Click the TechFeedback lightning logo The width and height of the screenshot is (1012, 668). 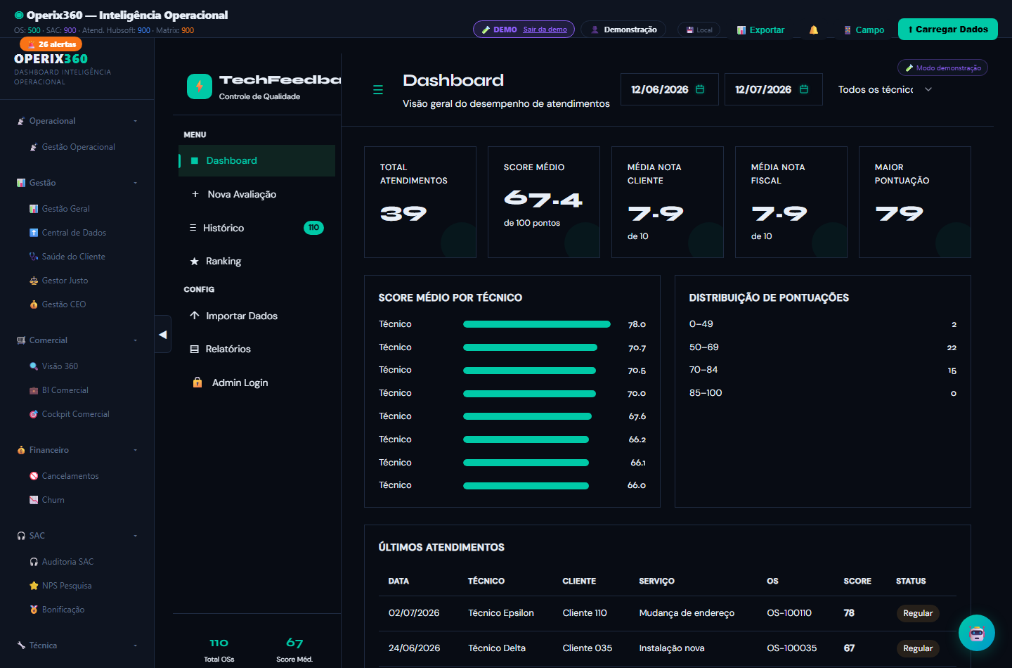(200, 86)
